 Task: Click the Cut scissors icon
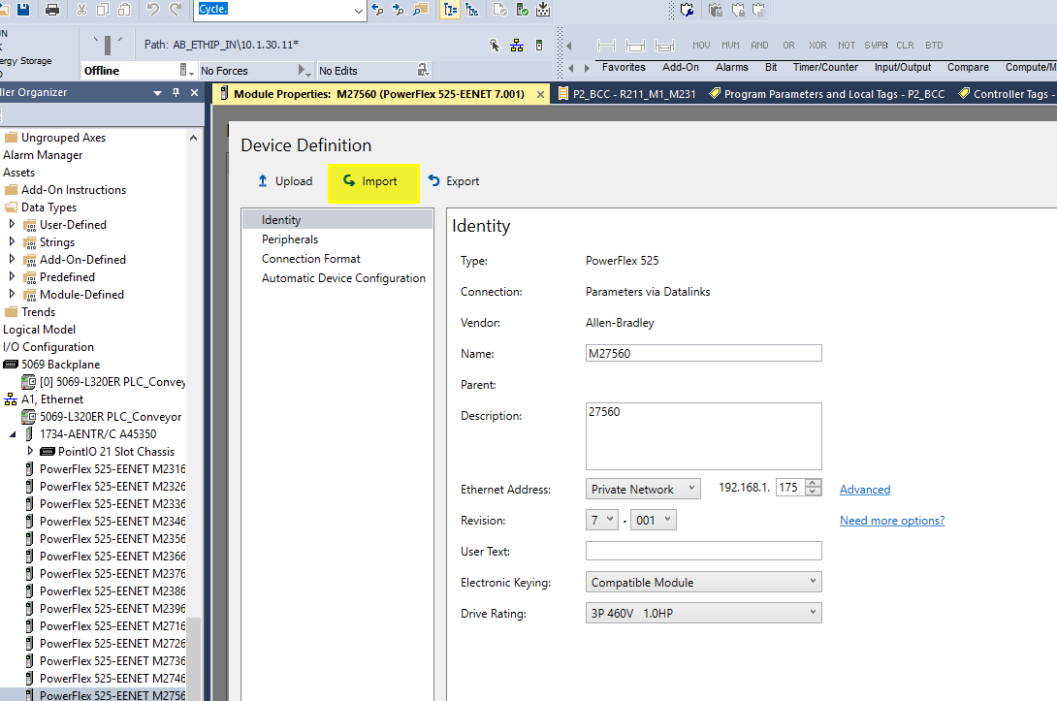pos(81,10)
